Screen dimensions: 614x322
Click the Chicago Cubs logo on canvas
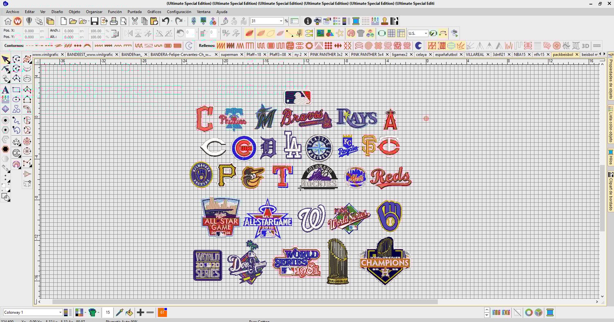[244, 148]
